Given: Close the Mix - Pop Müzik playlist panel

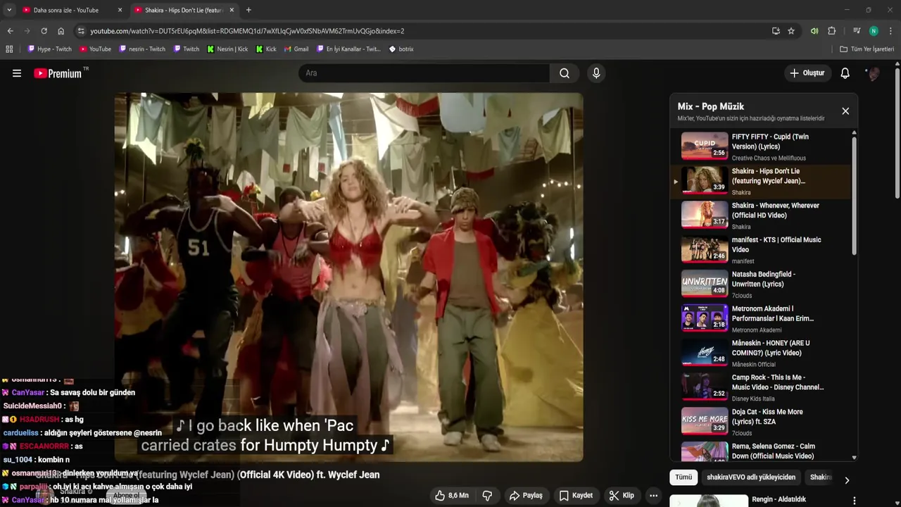Looking at the screenshot, I should 845,111.
